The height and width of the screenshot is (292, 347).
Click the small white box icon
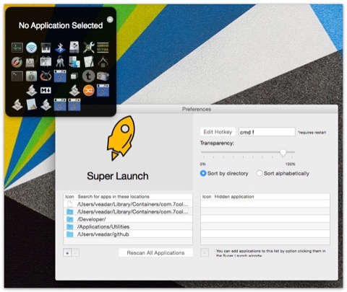(x=74, y=76)
